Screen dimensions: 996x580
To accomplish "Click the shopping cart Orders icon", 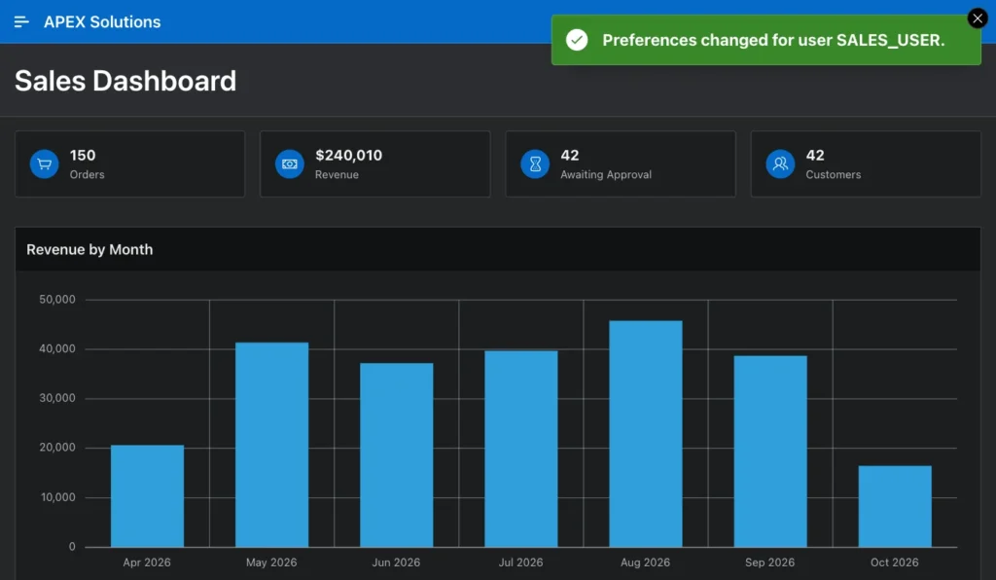I will coord(45,163).
